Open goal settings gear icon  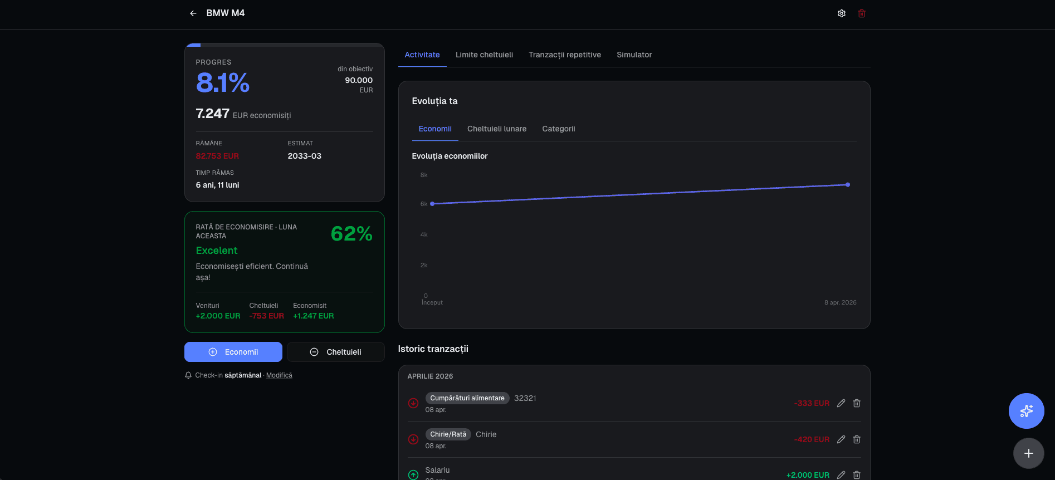pos(842,13)
